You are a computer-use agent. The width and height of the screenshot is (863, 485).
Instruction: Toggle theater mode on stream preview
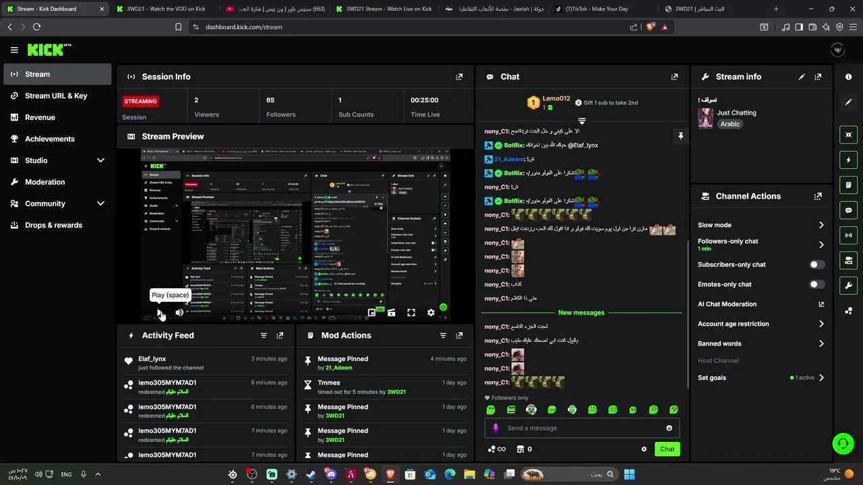pos(391,313)
